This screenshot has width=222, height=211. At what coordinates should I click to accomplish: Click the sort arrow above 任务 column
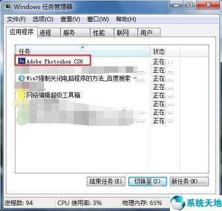click(x=83, y=47)
